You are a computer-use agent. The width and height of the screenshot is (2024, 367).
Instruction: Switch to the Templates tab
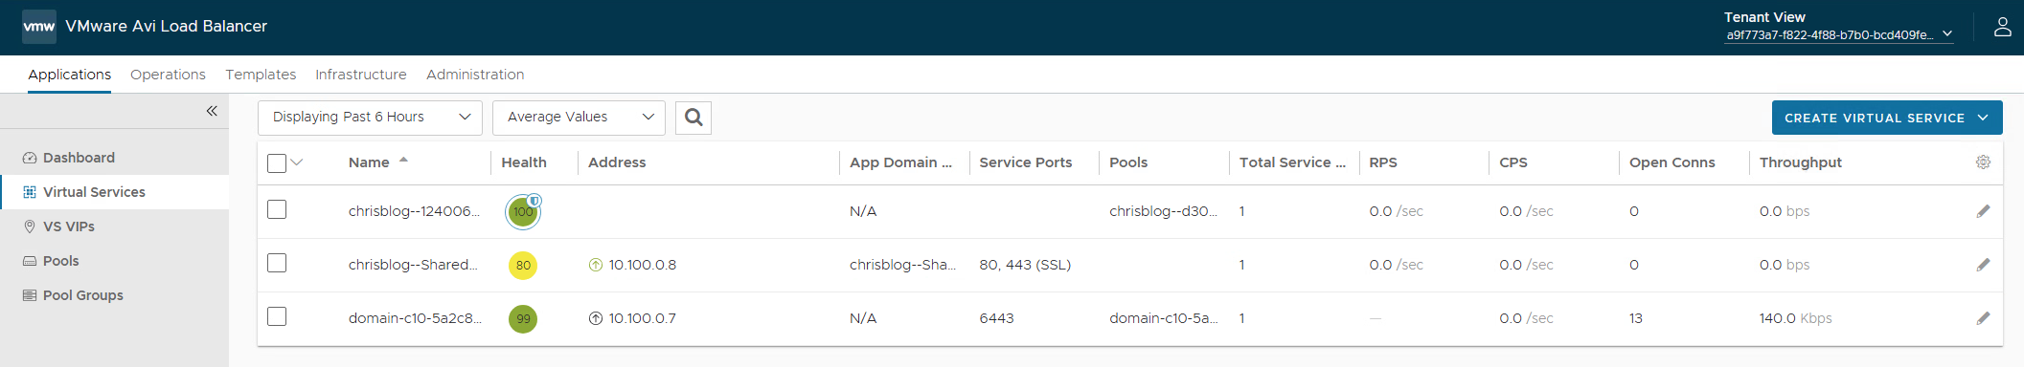(261, 75)
